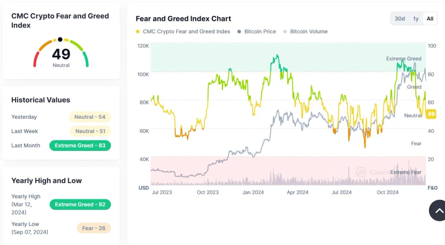This screenshot has height=245, width=445.
Task: Toggle the CMC Crypto Fear and Greed Index legend
Action: coord(183,31)
